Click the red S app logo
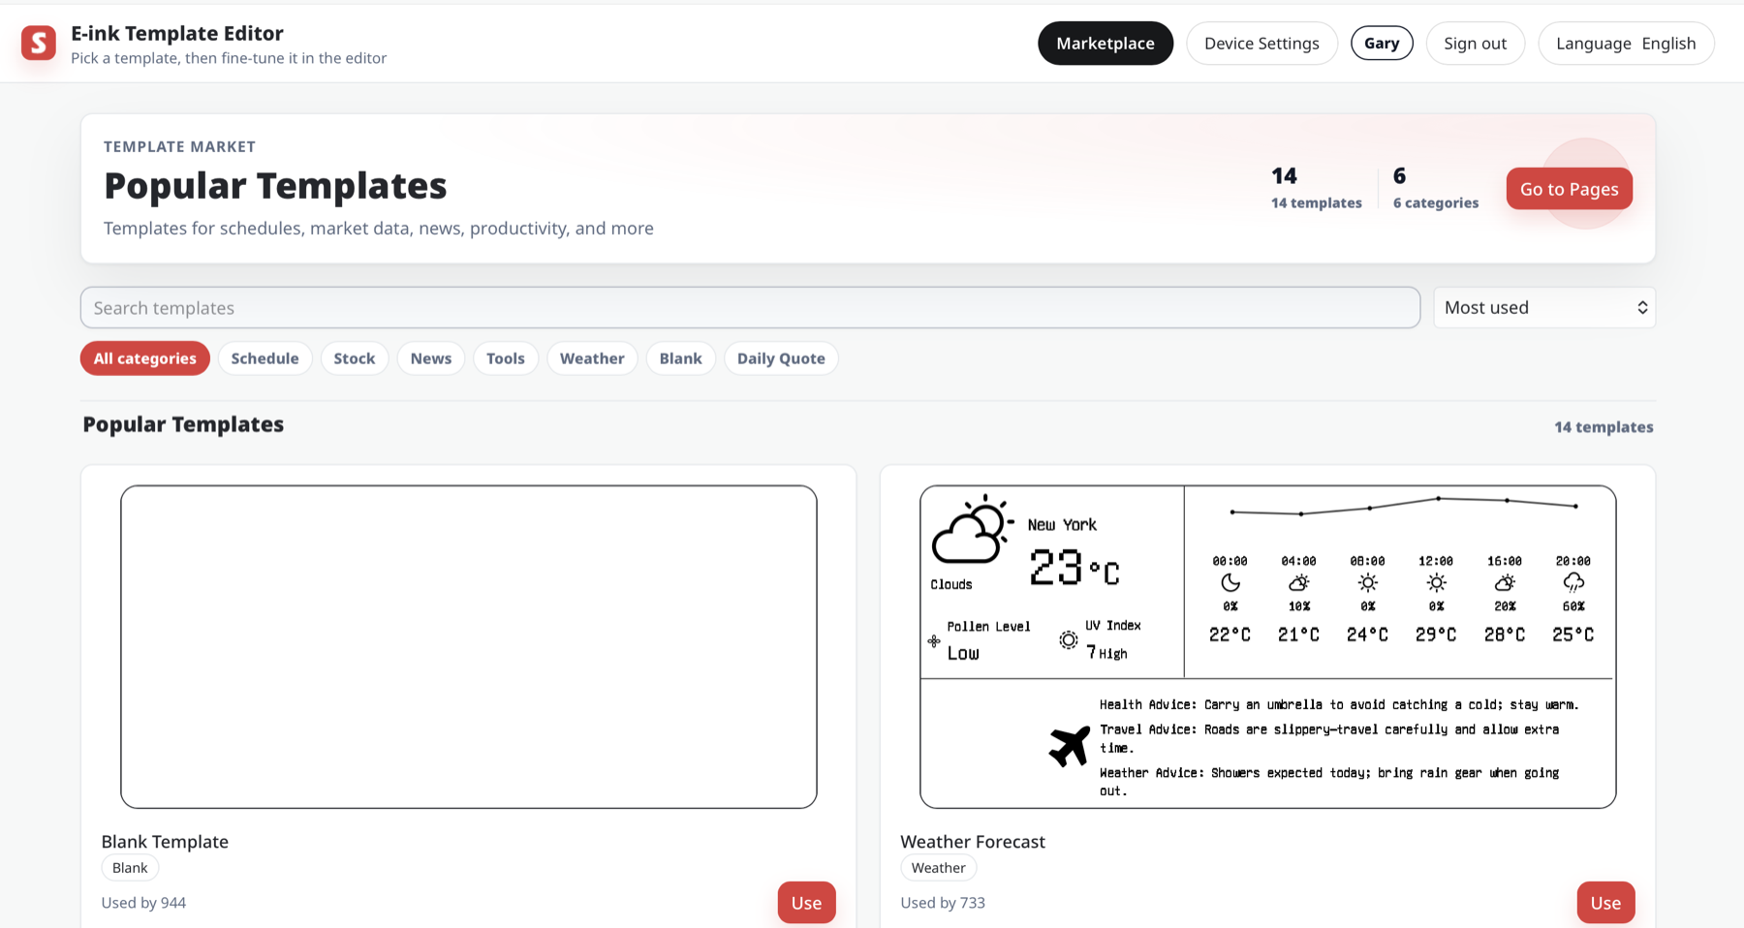The height and width of the screenshot is (928, 1744). coord(39,43)
